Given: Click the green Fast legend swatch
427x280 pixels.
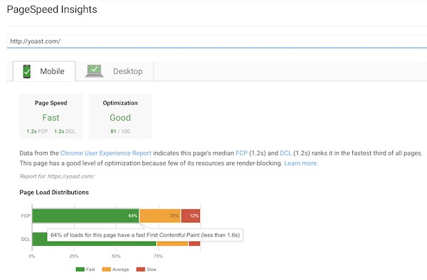Looking at the screenshot, I should coord(80,269).
